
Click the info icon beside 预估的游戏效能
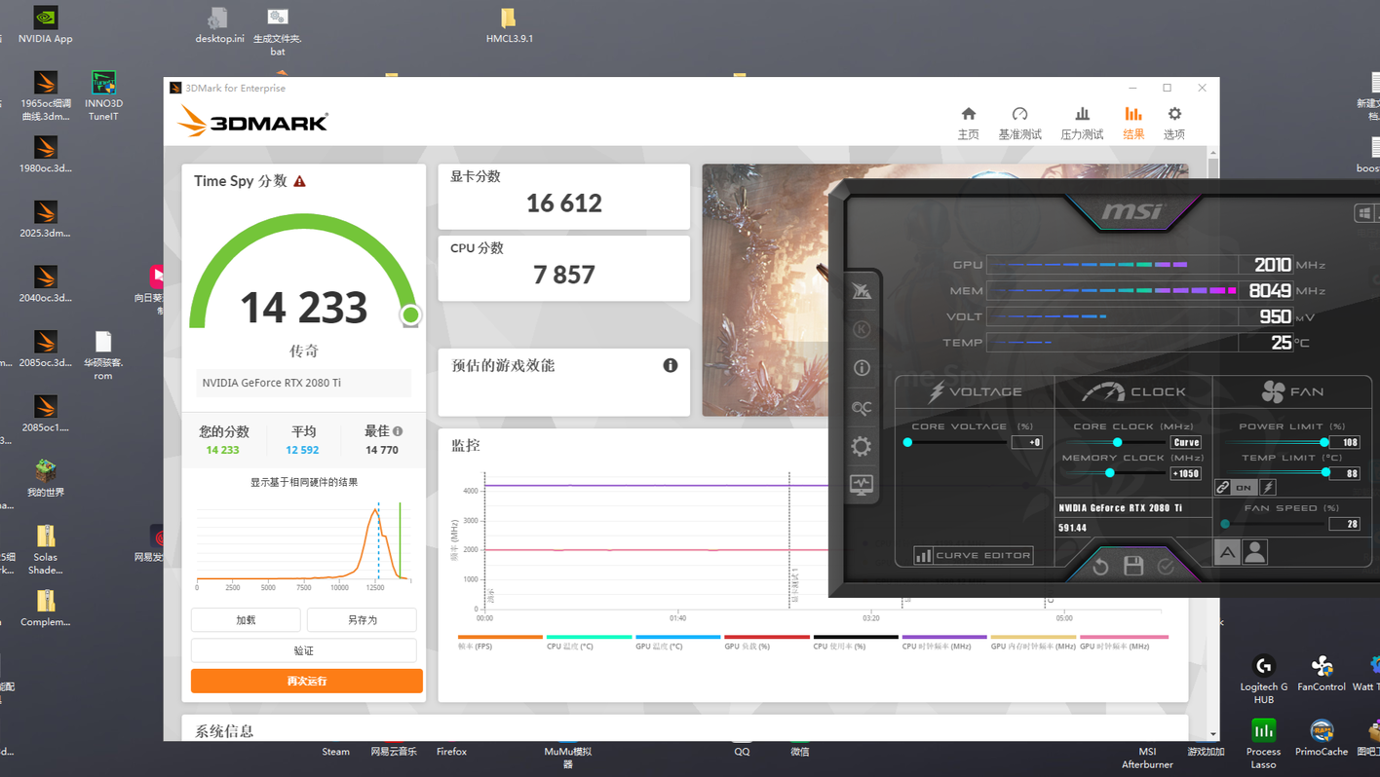pyautogui.click(x=671, y=365)
